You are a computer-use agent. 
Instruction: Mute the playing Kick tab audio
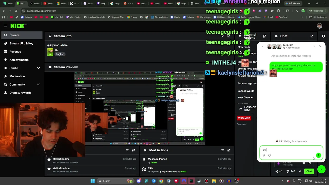coord(22,4)
